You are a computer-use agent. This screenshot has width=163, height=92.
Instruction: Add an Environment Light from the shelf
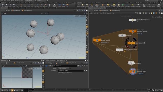[x=114, y=5]
